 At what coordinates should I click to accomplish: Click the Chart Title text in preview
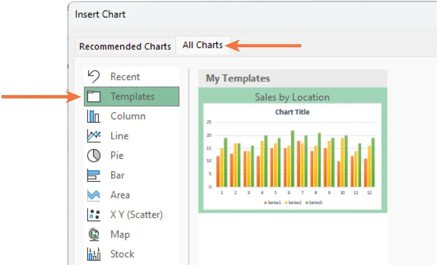[x=292, y=112]
